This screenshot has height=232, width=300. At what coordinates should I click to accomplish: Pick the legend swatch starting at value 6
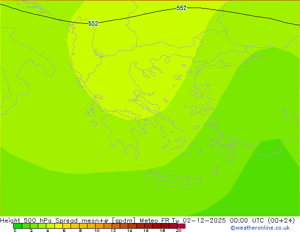point(67,226)
